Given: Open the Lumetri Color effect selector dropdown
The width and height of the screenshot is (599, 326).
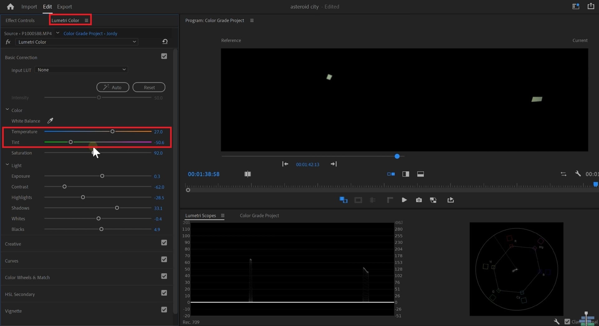Looking at the screenshot, I should (x=77, y=42).
